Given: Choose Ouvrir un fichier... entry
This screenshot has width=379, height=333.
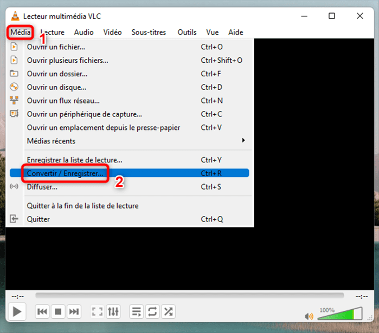Looking at the screenshot, I should pos(129,47).
